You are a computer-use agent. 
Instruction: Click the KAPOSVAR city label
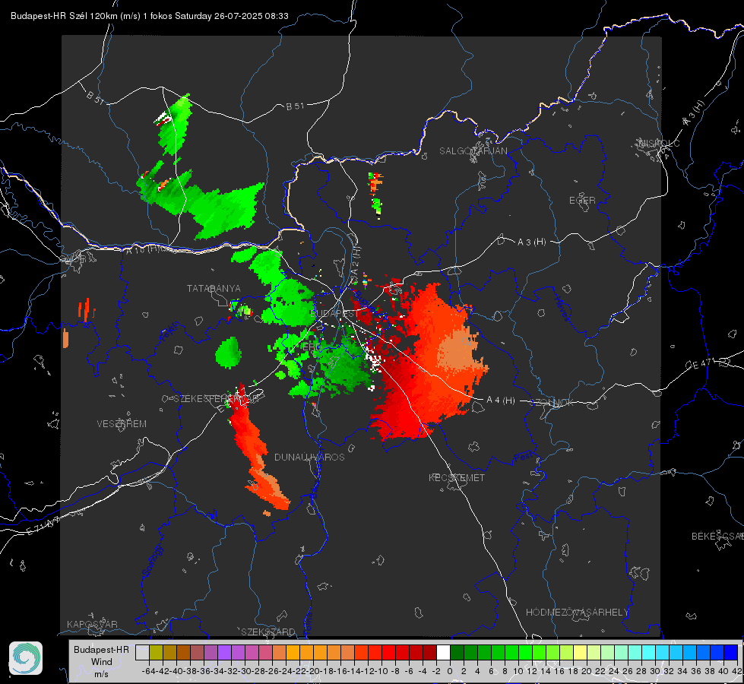92,624
